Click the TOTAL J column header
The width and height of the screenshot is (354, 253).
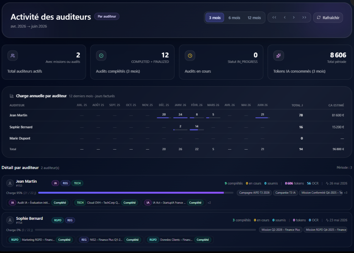(x=297, y=105)
